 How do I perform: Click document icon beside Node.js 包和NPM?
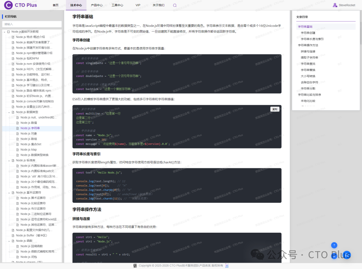(x=13, y=58)
